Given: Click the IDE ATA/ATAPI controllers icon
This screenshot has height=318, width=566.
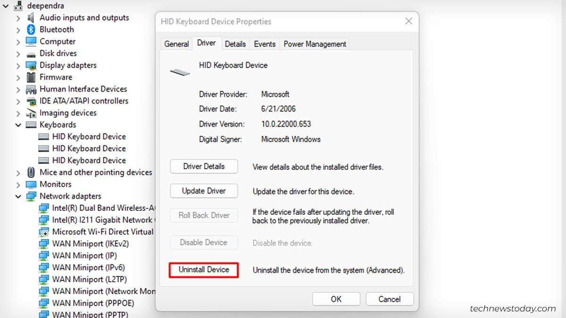Looking at the screenshot, I should [x=30, y=101].
